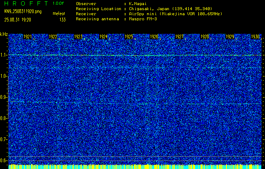
Task: Click the receiver text AirSpy mini
Action: coord(142,14)
